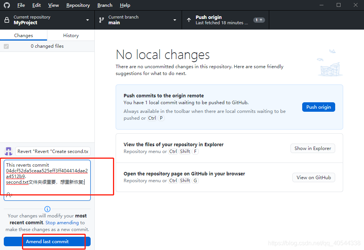364x250 pixels.
Task: Click the Stop amending link
Action: pyautogui.click(x=62, y=223)
